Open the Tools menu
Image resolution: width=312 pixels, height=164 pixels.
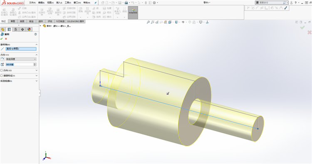tap(68, 3)
